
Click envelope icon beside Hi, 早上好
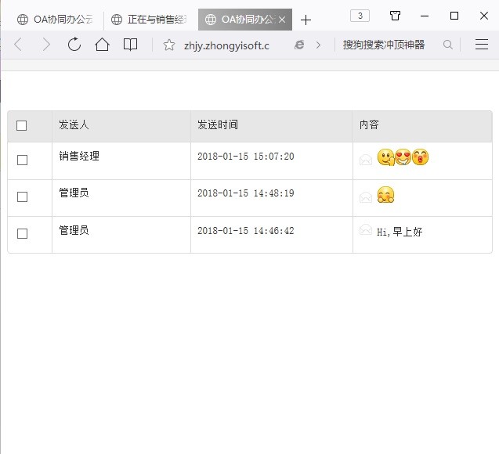tap(366, 229)
